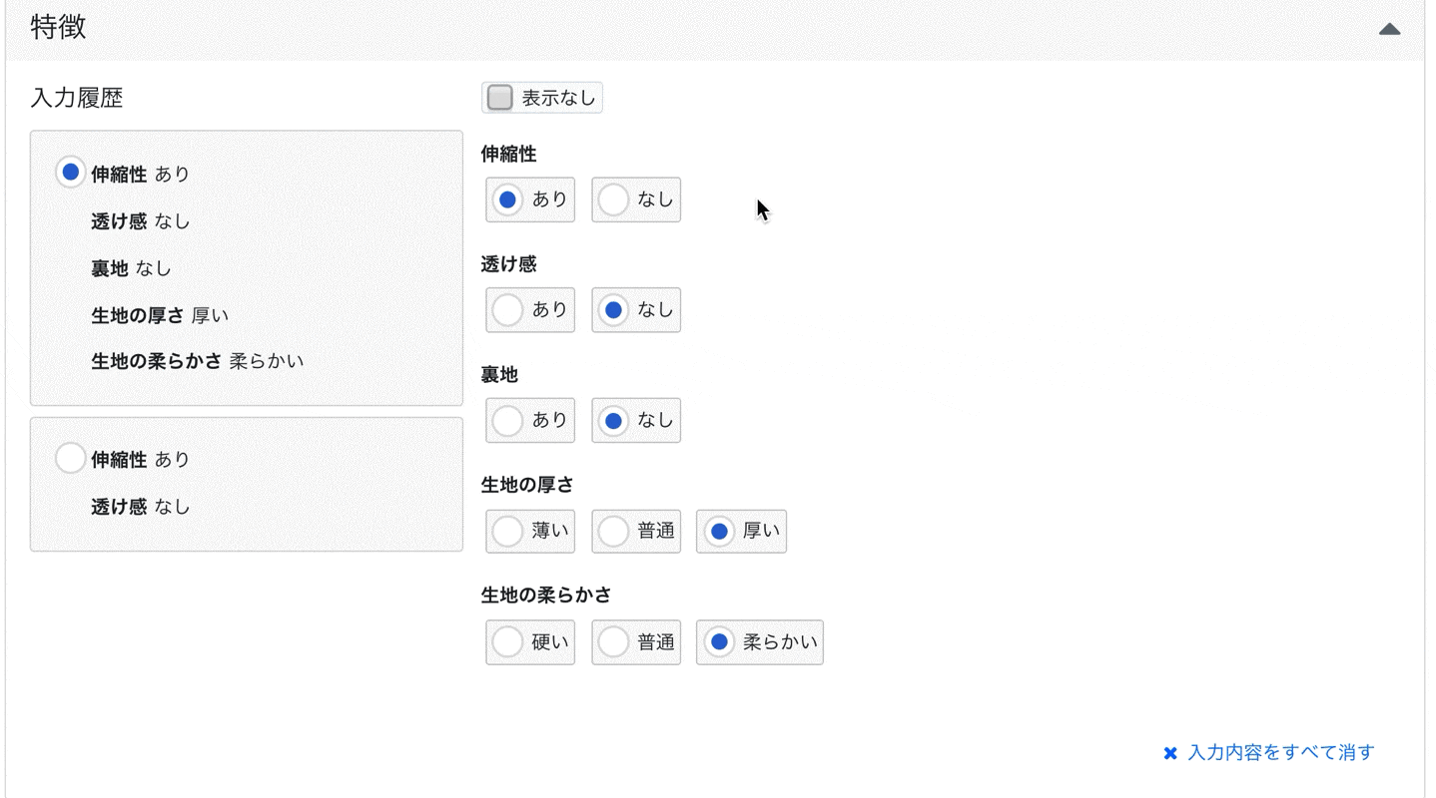Select the second 入力履歴 history entry
Screen dimensions: 1436x798
[x=70, y=458]
